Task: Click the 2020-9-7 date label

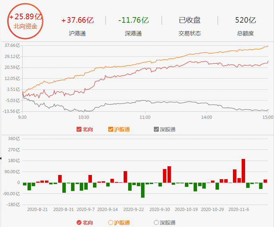Action: [86, 209]
